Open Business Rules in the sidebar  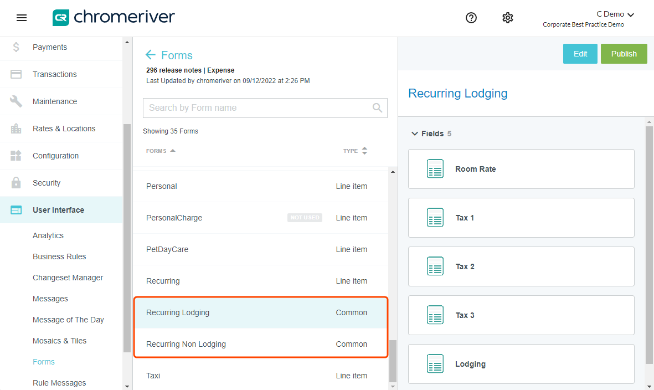59,256
